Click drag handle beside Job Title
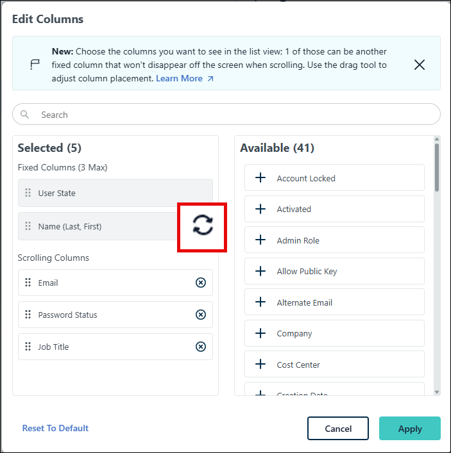This screenshot has width=451, height=453. 28,347
